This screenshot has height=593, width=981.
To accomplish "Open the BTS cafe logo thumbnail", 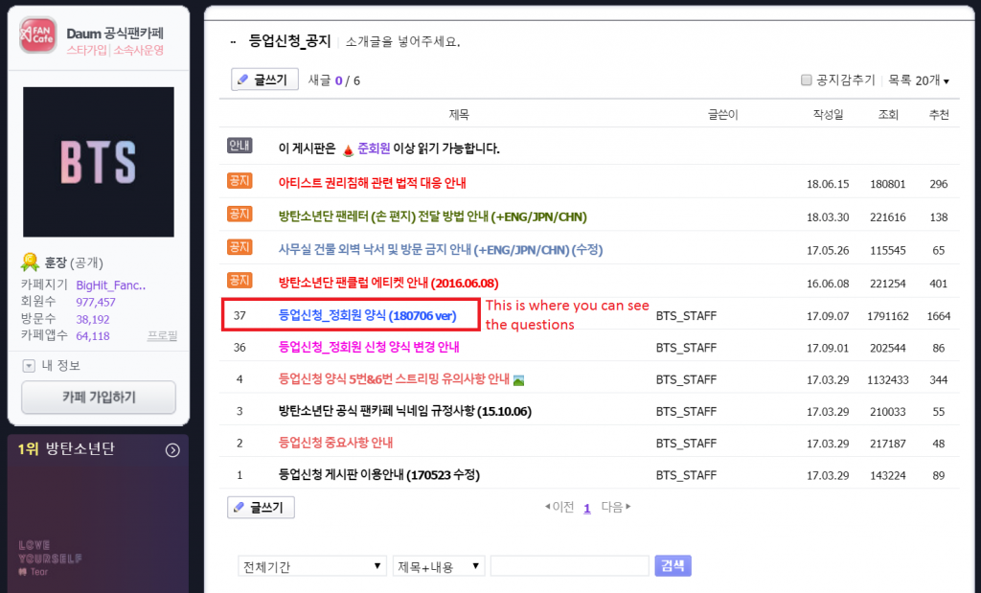I will pyautogui.click(x=99, y=161).
